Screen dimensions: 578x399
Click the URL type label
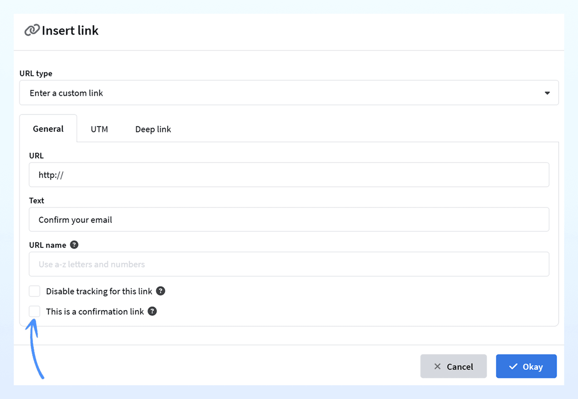(36, 73)
